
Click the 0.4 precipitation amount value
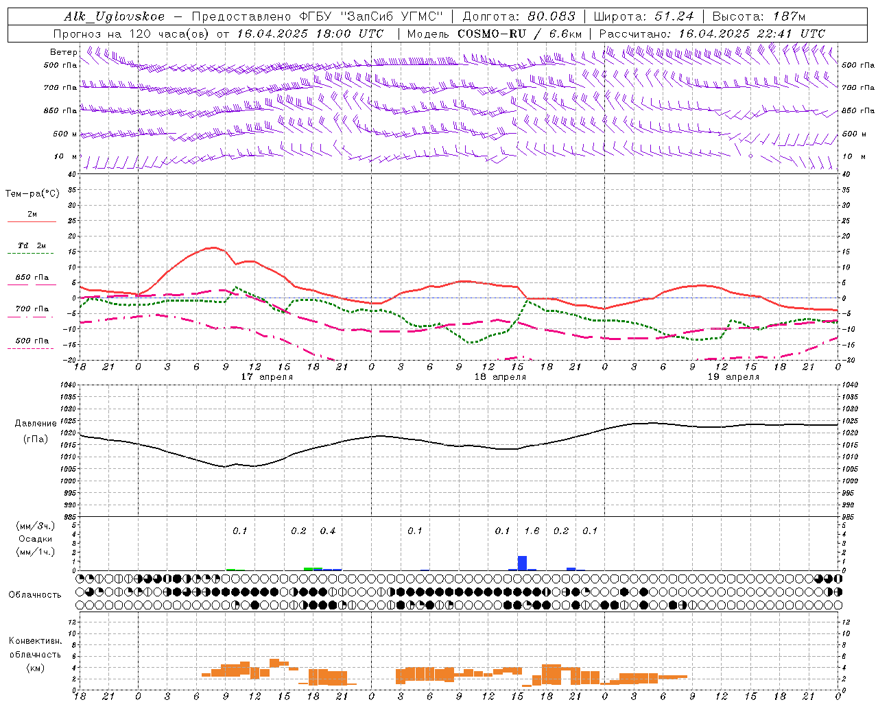pyautogui.click(x=328, y=531)
